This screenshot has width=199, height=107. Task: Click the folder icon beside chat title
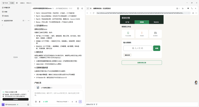[53, 8]
